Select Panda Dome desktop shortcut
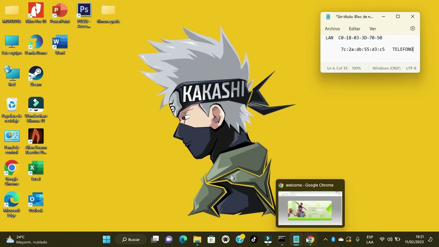This screenshot has width=439, height=247. 36,45
